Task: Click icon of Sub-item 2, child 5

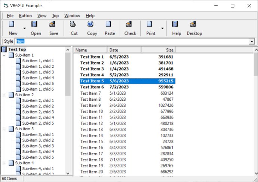Action: [18, 123]
